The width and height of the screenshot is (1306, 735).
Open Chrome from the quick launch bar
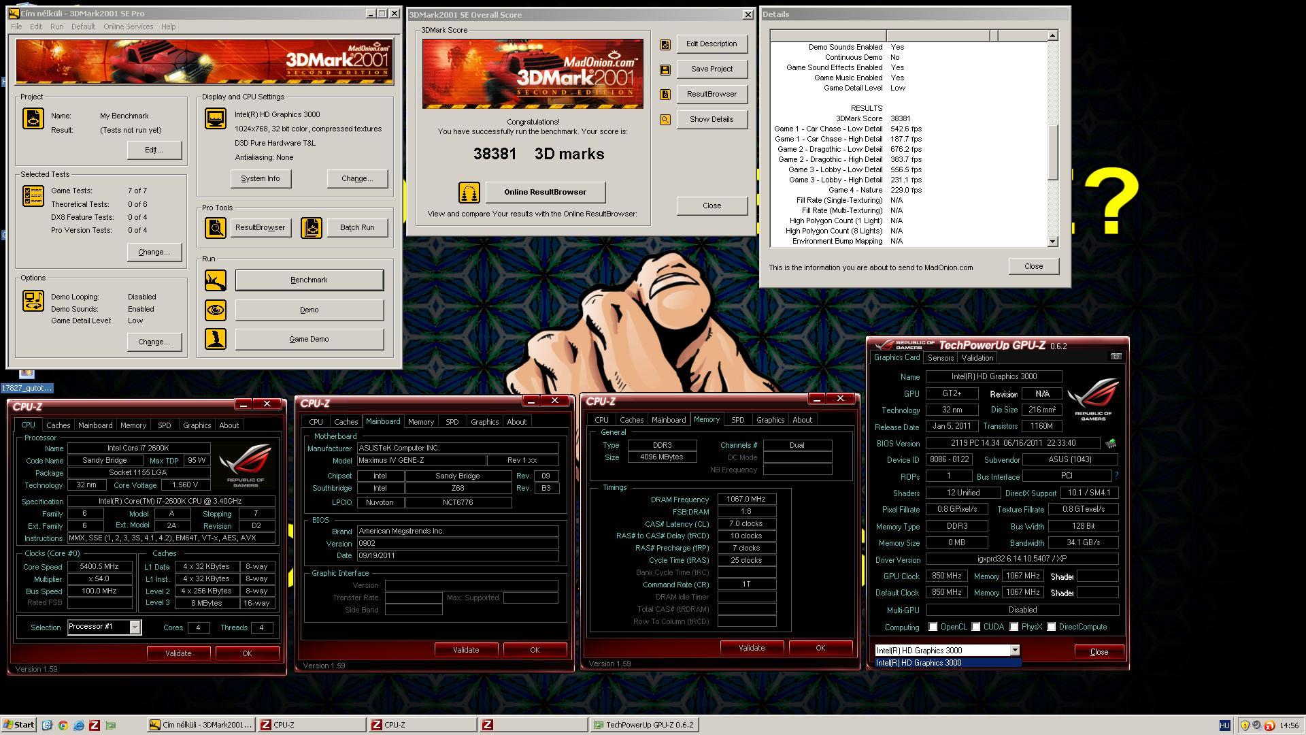point(63,725)
